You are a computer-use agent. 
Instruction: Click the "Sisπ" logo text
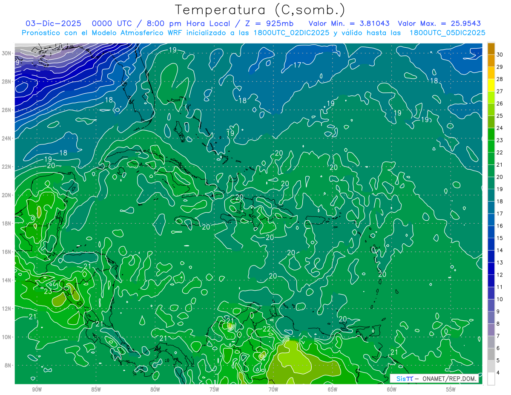coord(405,378)
